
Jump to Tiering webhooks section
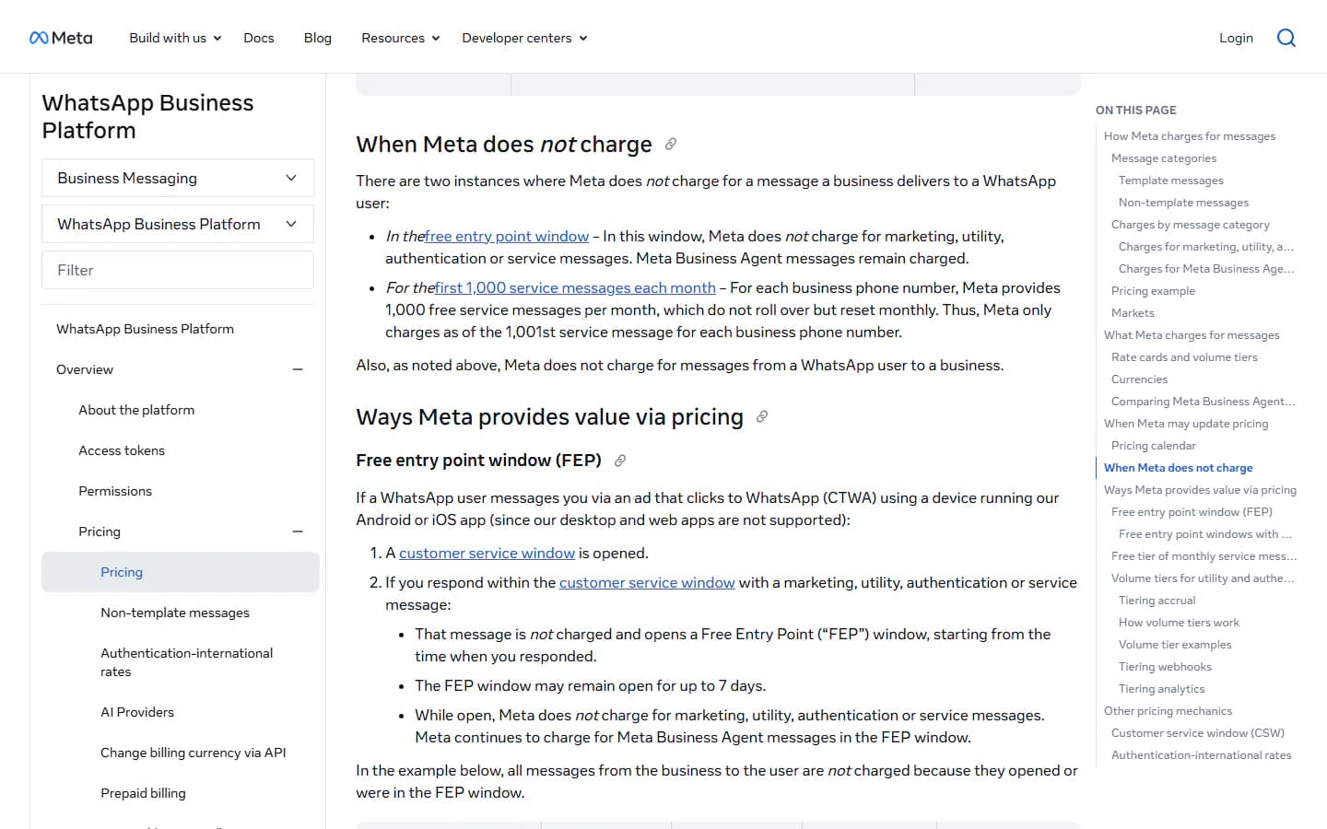pos(1165,667)
